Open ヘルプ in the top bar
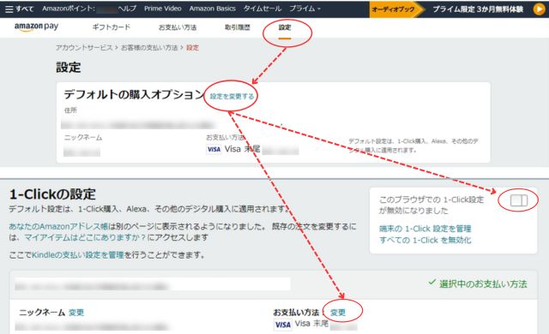The image size is (549, 334). coord(127,9)
